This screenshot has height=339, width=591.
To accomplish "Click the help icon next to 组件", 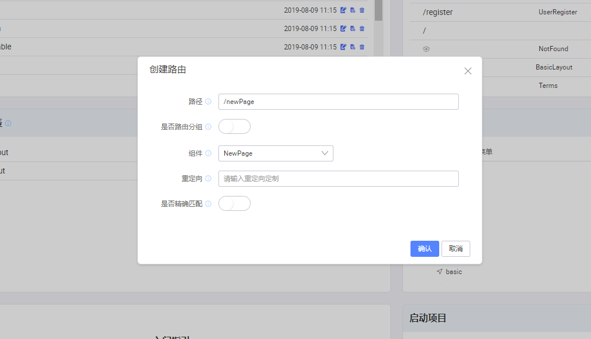I will click(208, 153).
